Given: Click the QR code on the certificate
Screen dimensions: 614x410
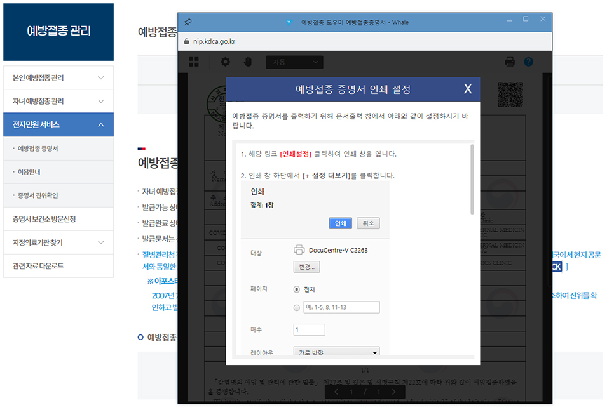Looking at the screenshot, I should [510, 94].
